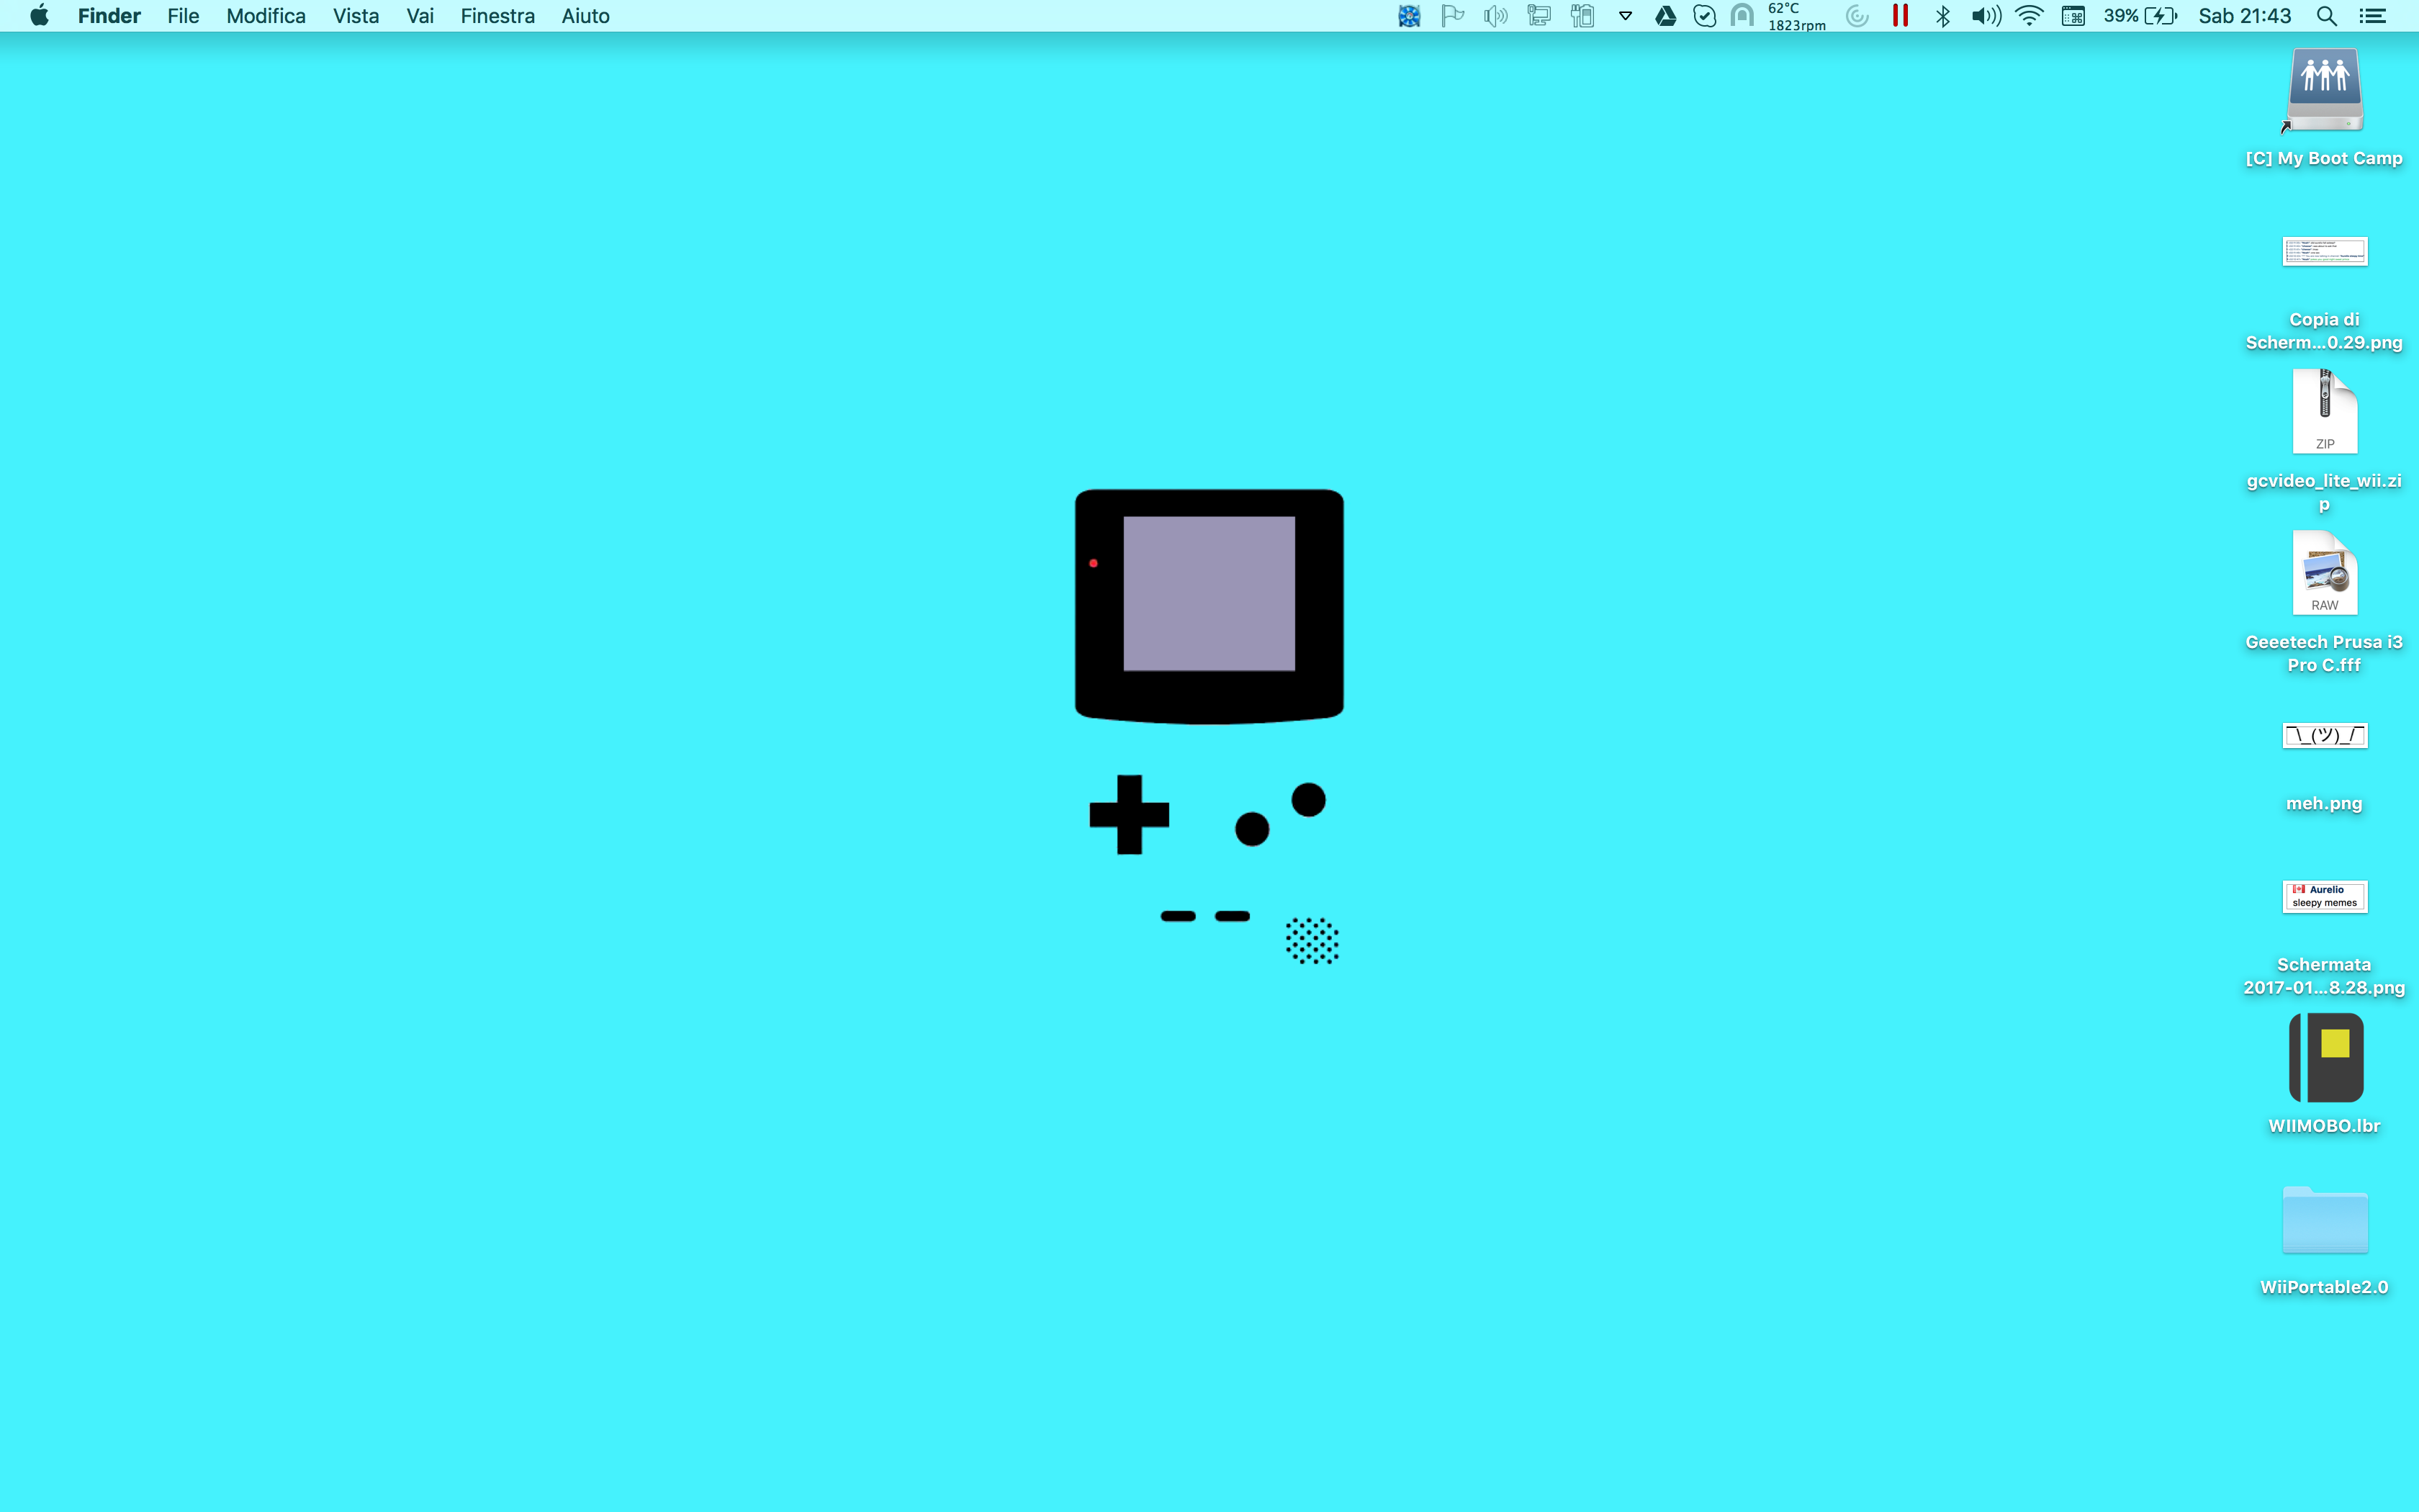Select the My Boot Camp drive icon
The image size is (2419, 1512).
[2324, 90]
